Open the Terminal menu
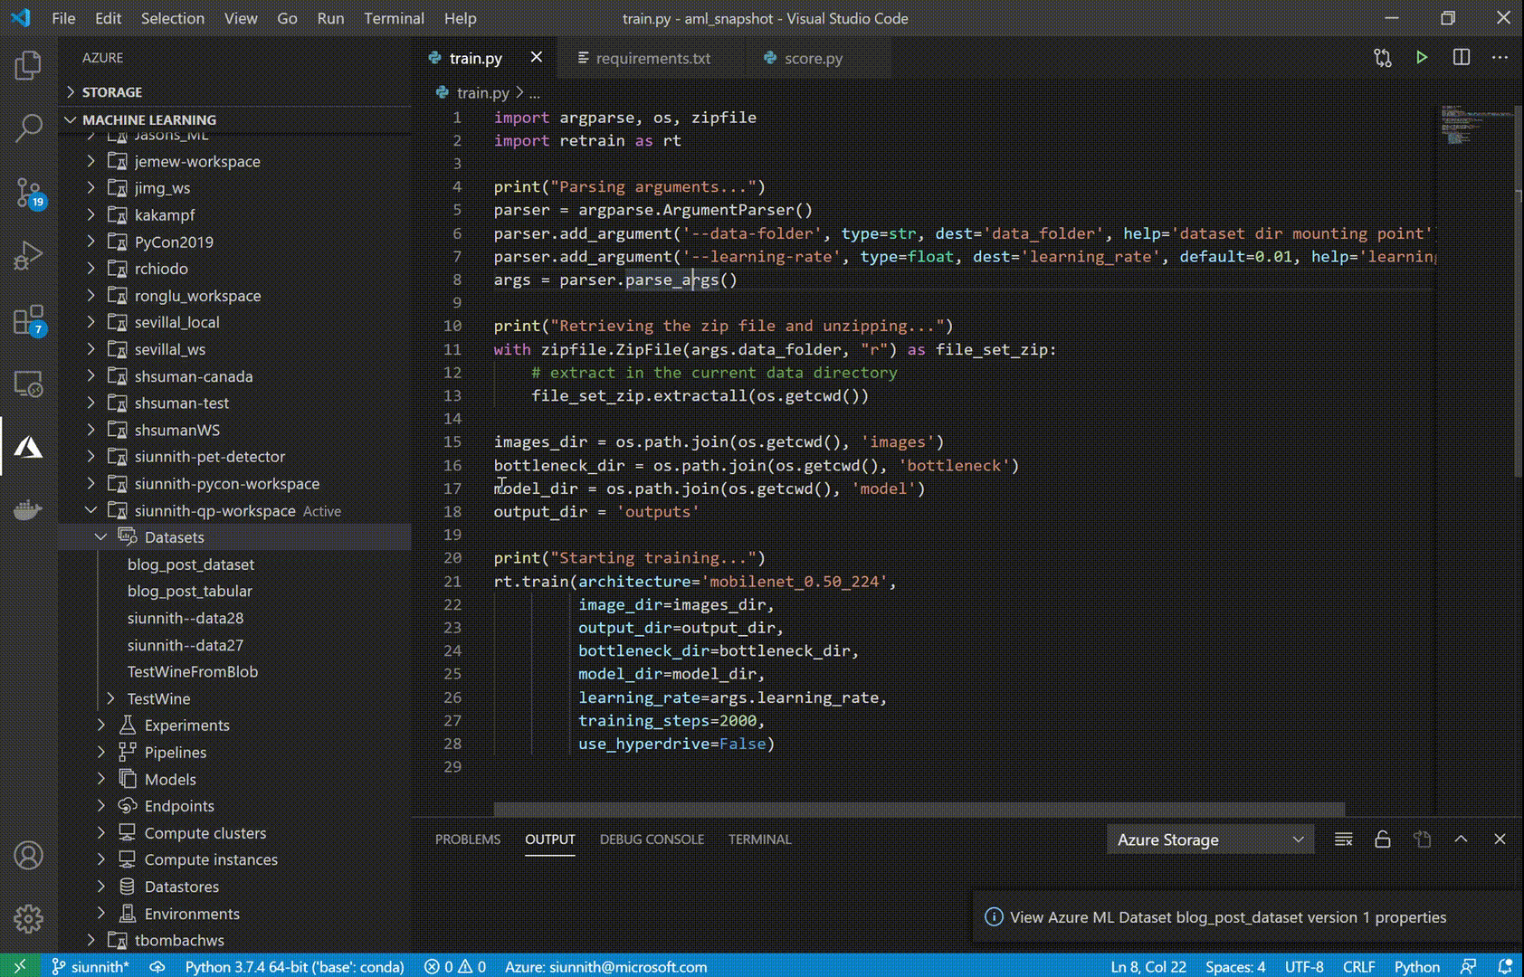Screen dimensions: 1524x977 coord(394,18)
